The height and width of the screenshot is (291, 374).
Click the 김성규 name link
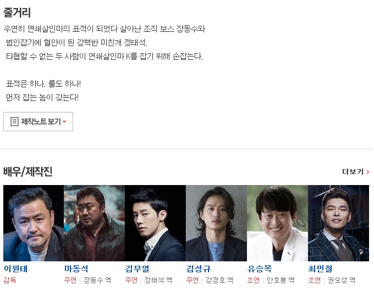click(x=199, y=269)
